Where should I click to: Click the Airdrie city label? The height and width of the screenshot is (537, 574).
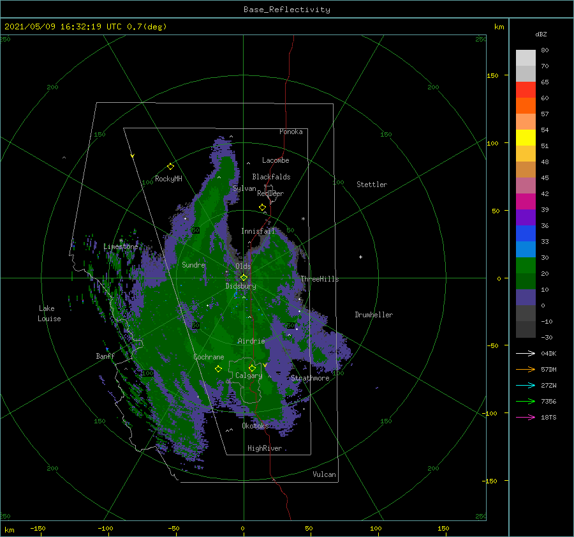251,341
